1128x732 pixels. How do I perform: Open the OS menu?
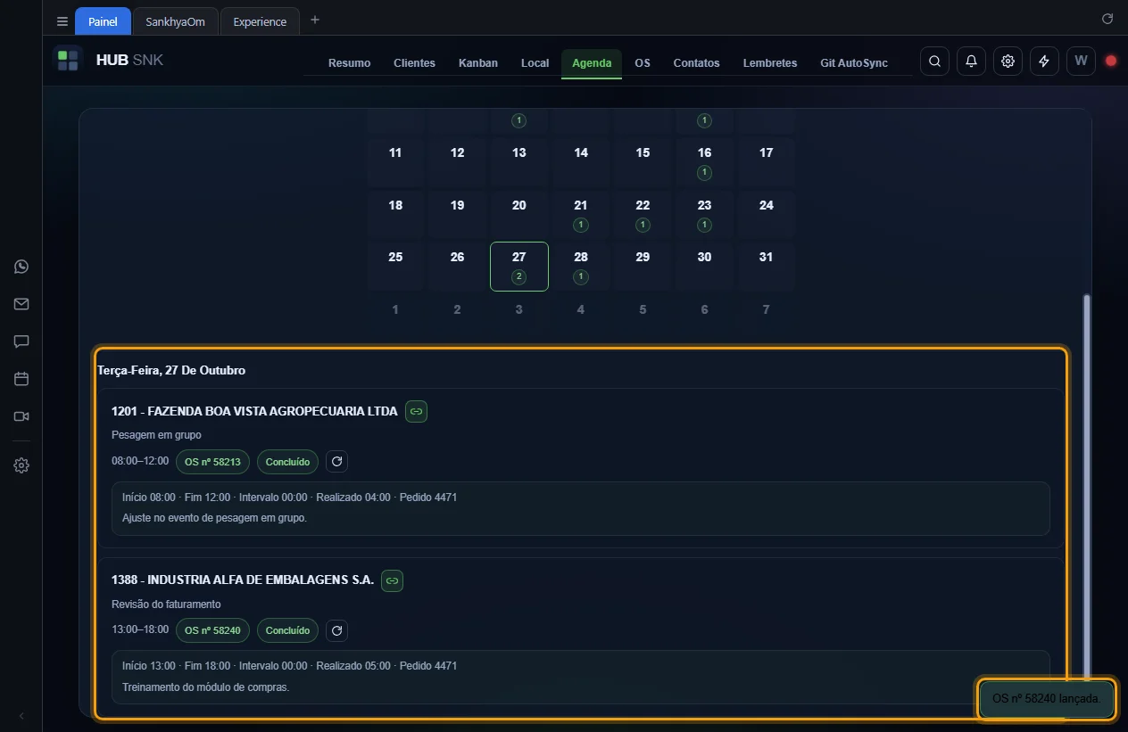click(643, 62)
